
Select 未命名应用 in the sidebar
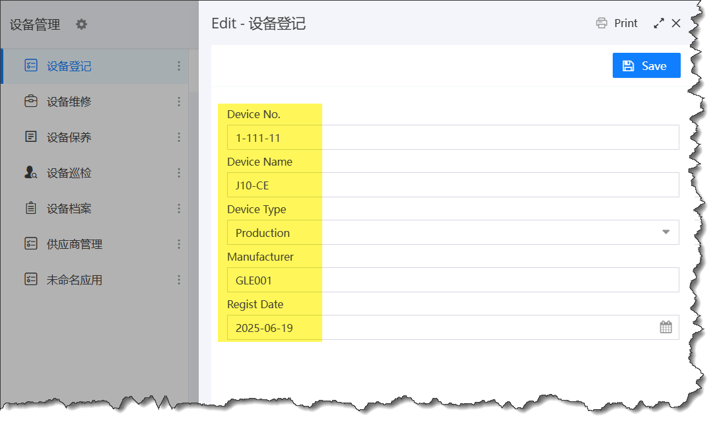(x=74, y=280)
